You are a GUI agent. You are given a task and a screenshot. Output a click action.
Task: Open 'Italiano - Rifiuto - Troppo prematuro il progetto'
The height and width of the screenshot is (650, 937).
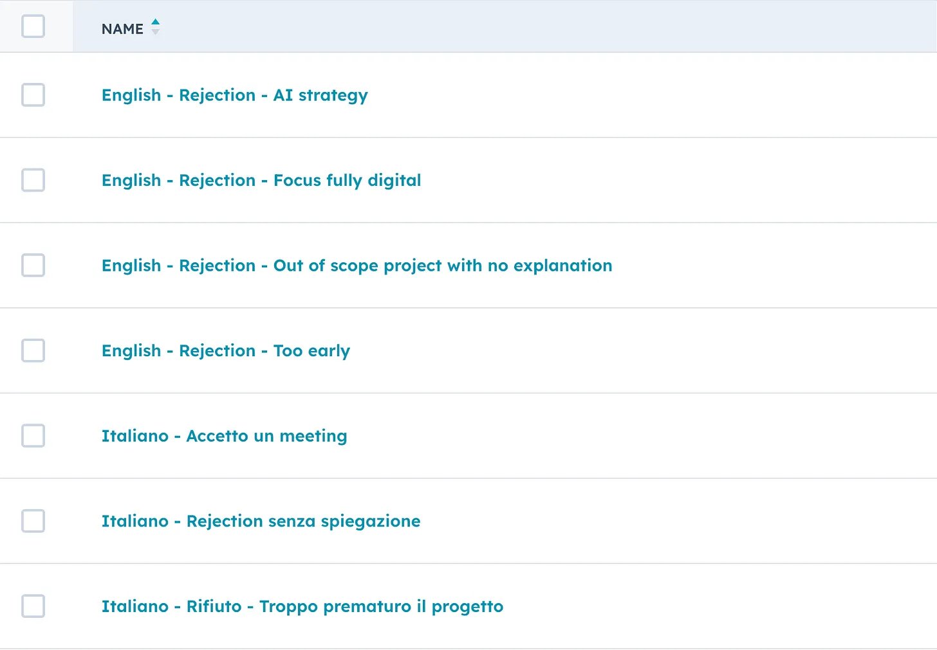point(302,606)
